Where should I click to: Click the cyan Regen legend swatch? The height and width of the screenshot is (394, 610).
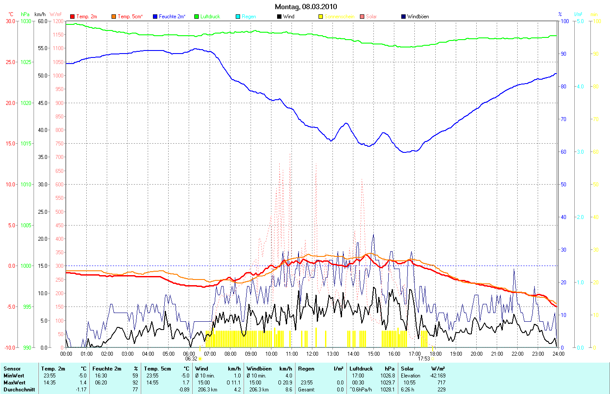coord(238,17)
